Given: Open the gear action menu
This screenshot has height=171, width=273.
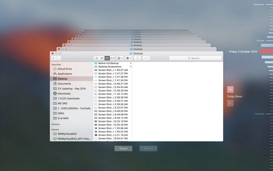Looking at the screenshot, I should point(128,58).
